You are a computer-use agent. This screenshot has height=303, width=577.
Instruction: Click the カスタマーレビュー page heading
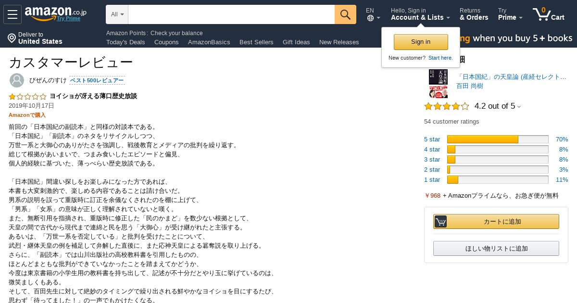[x=71, y=63]
